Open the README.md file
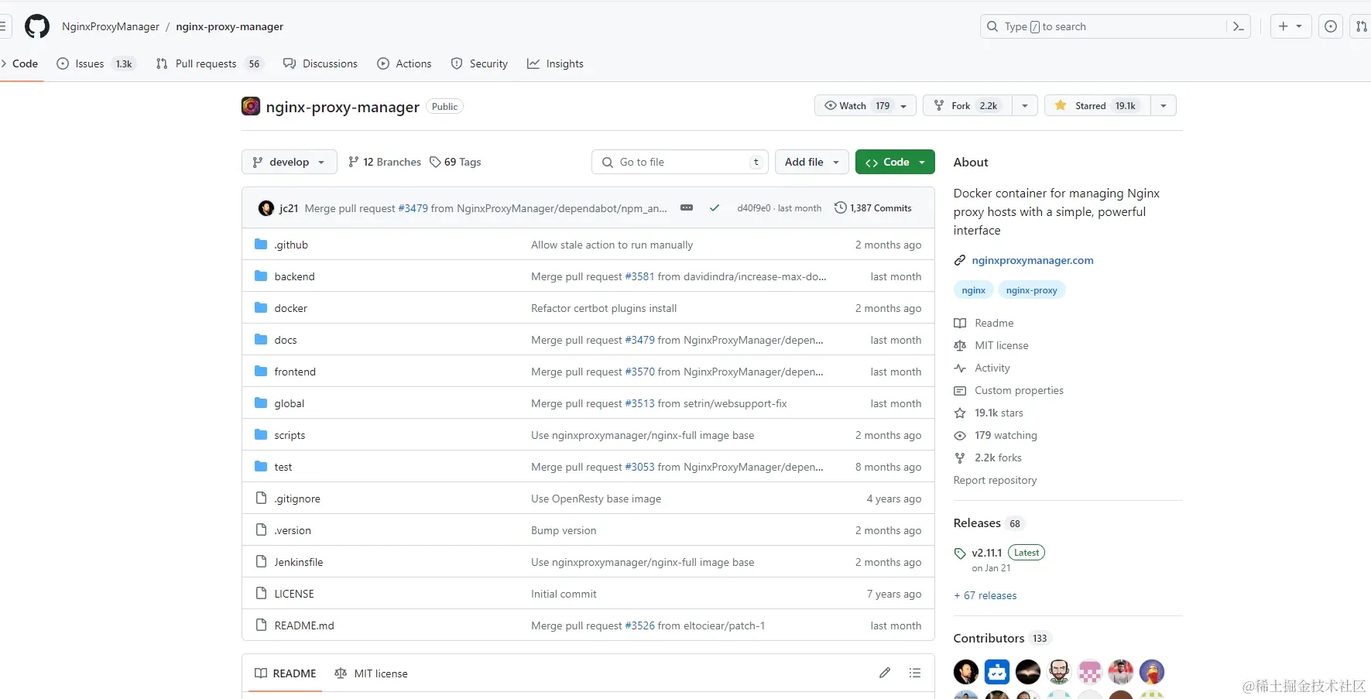The height and width of the screenshot is (699, 1371). coord(304,625)
